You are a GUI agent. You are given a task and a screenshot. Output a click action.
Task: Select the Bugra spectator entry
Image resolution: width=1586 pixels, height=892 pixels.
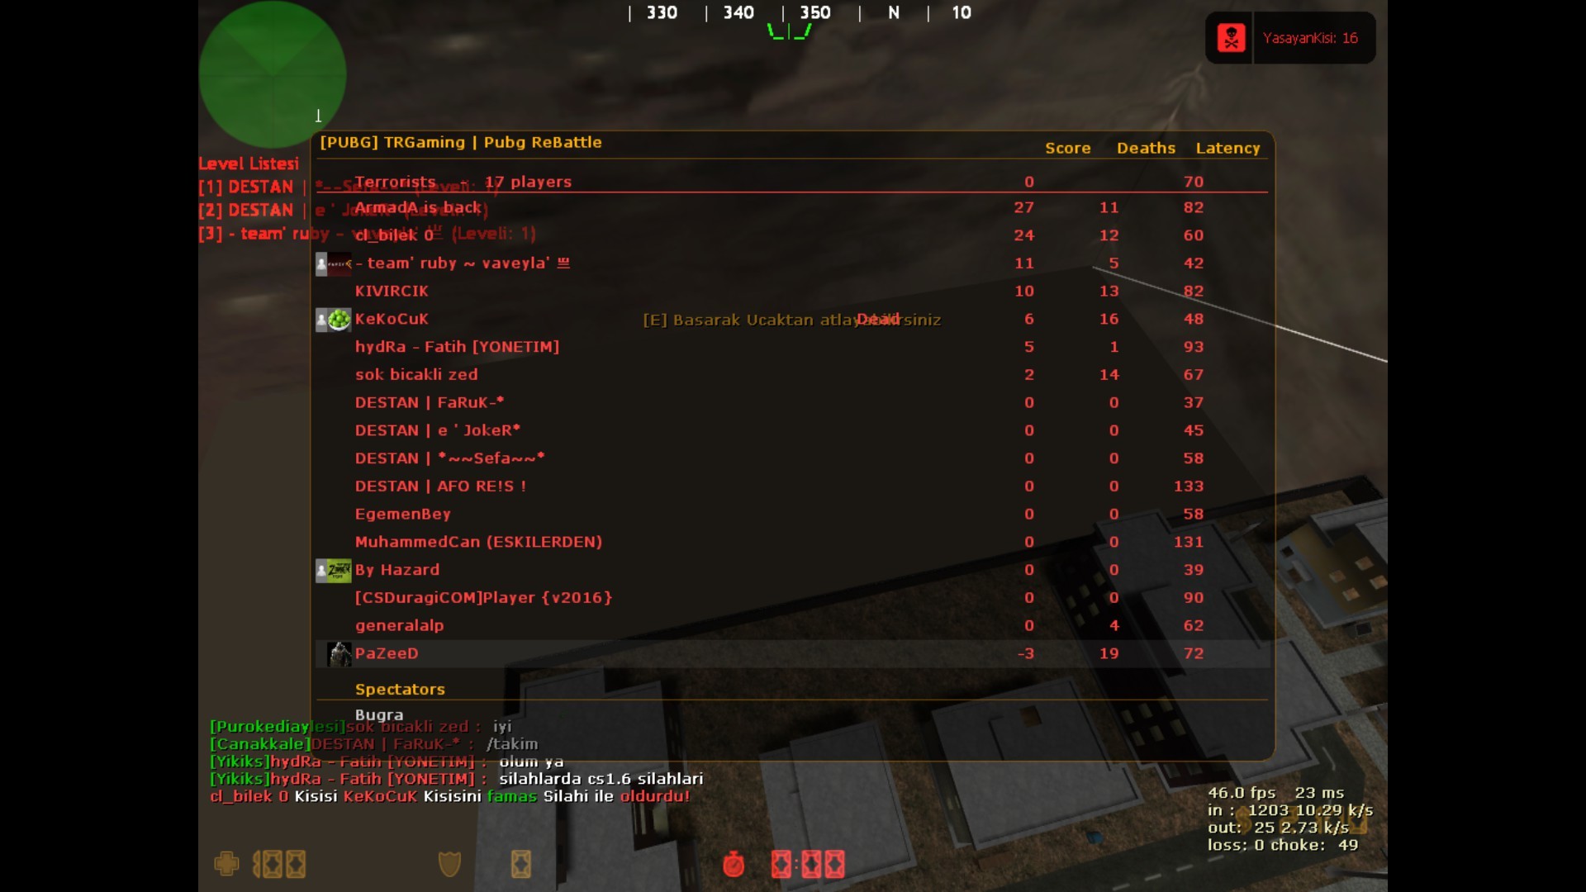[x=379, y=714]
